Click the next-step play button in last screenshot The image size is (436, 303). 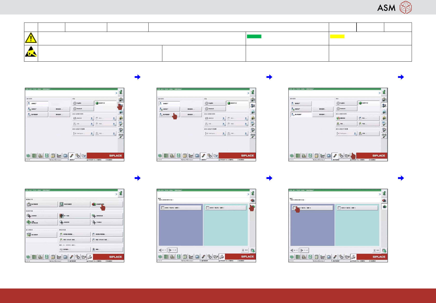[304, 250]
